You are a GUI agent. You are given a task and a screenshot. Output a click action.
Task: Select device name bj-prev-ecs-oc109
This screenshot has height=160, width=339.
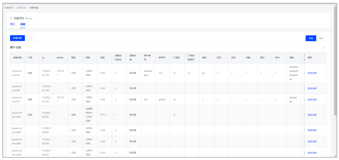[17, 88]
